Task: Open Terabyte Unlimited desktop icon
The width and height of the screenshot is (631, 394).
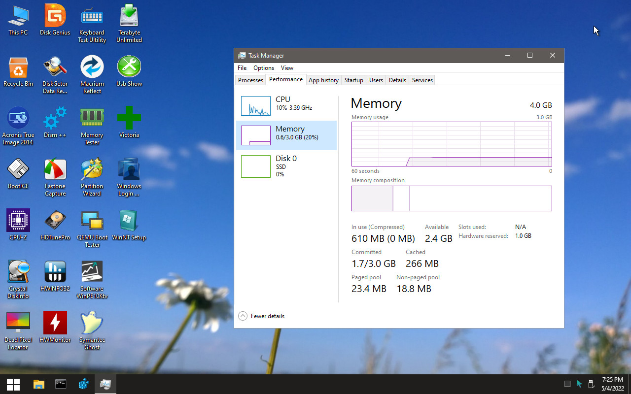Action: 129,23
